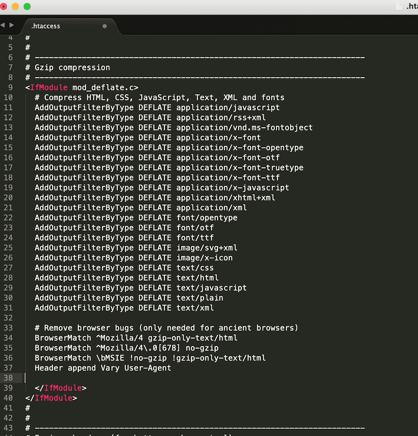Click the 'text/javascript' line
The image size is (418, 436).
click(141, 288)
